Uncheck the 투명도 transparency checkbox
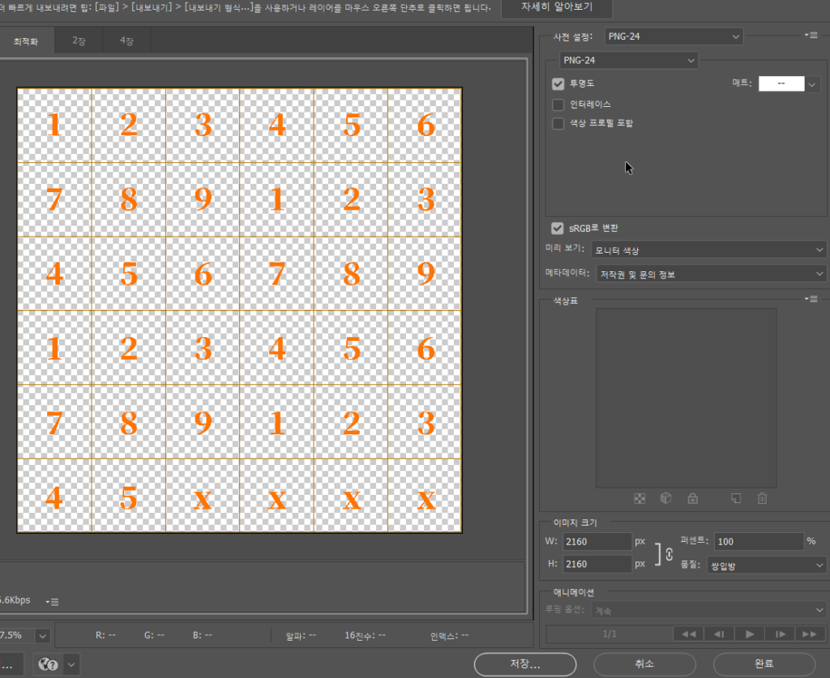Viewport: 830px width, 678px height. point(558,83)
